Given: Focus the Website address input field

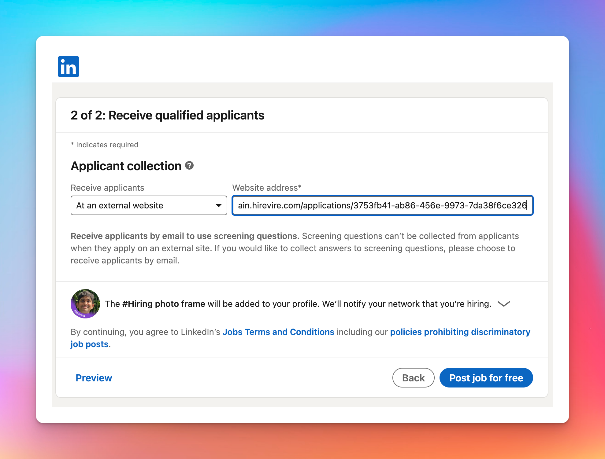Looking at the screenshot, I should pyautogui.click(x=382, y=205).
